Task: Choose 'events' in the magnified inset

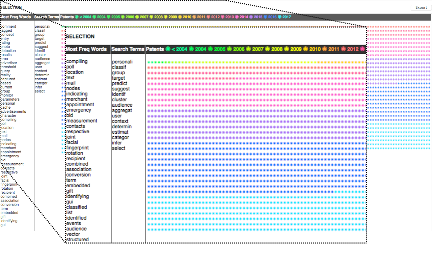Action: (74, 223)
